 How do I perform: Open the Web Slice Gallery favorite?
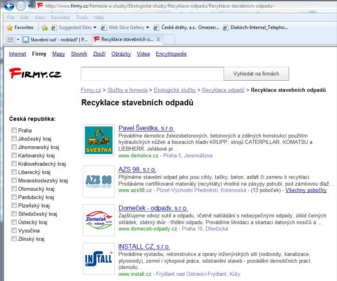(123, 27)
